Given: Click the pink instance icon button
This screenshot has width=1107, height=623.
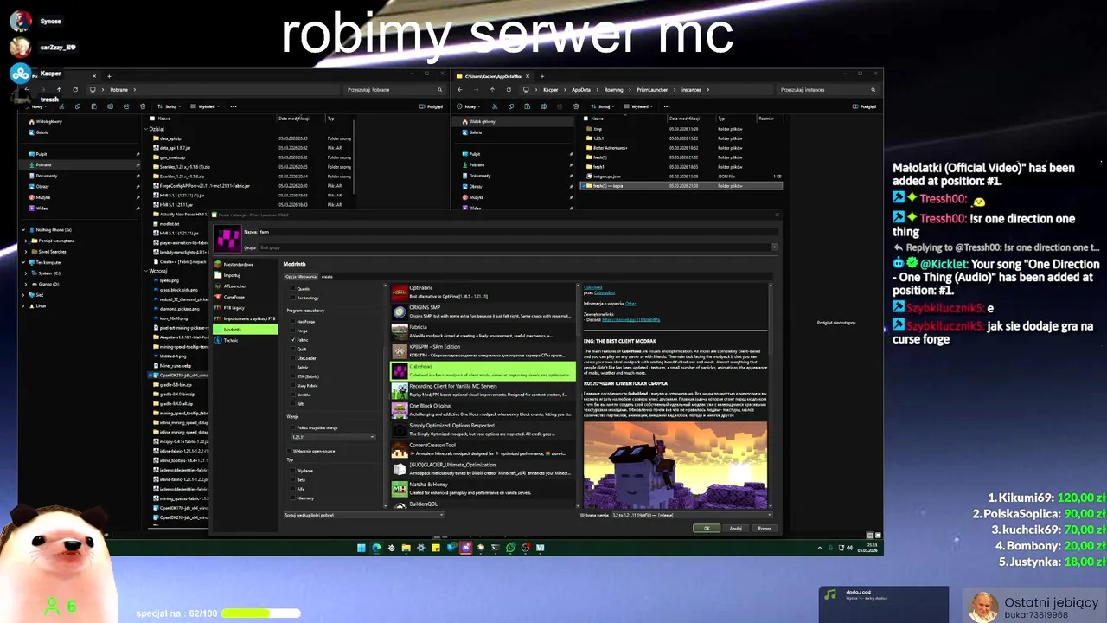Looking at the screenshot, I should coord(227,239).
